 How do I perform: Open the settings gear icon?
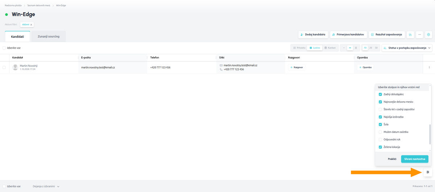point(428,34)
